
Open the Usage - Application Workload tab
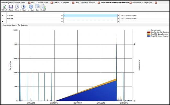tap(85, 3)
